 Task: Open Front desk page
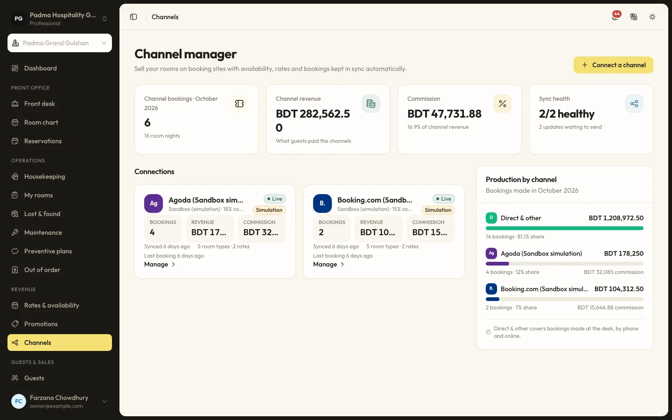coord(60,104)
